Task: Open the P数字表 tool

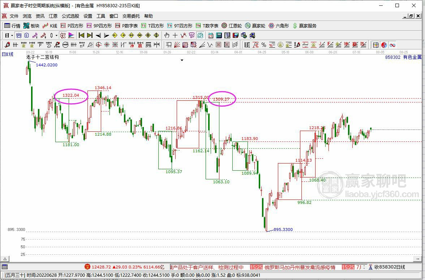Action: click(x=126, y=26)
